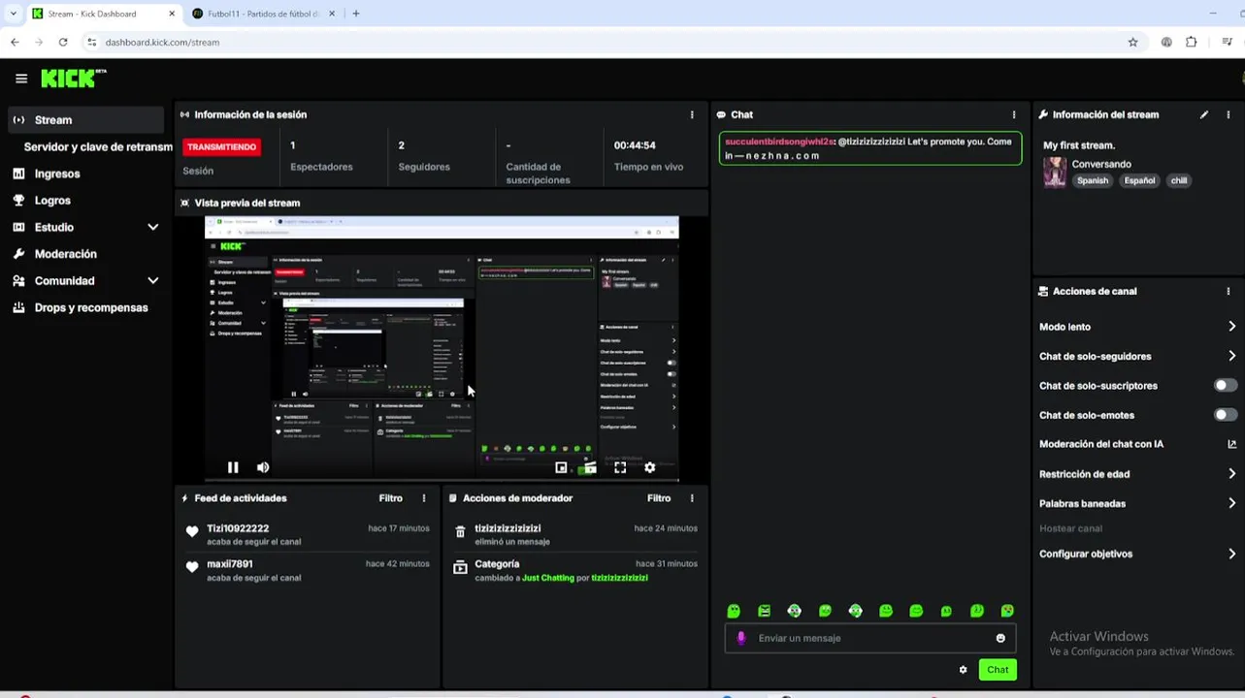Image resolution: width=1245 pixels, height=698 pixels.
Task: Click the KICK logo
Action: click(x=73, y=79)
